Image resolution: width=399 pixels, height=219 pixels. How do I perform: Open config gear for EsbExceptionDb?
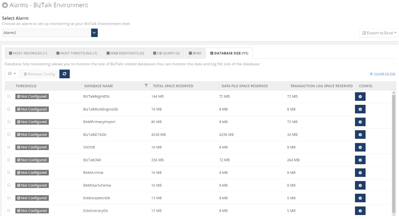360,198
